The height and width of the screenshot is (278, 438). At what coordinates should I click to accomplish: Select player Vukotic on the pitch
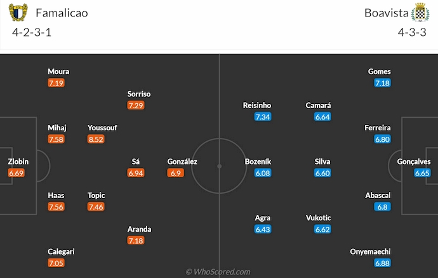318,218
